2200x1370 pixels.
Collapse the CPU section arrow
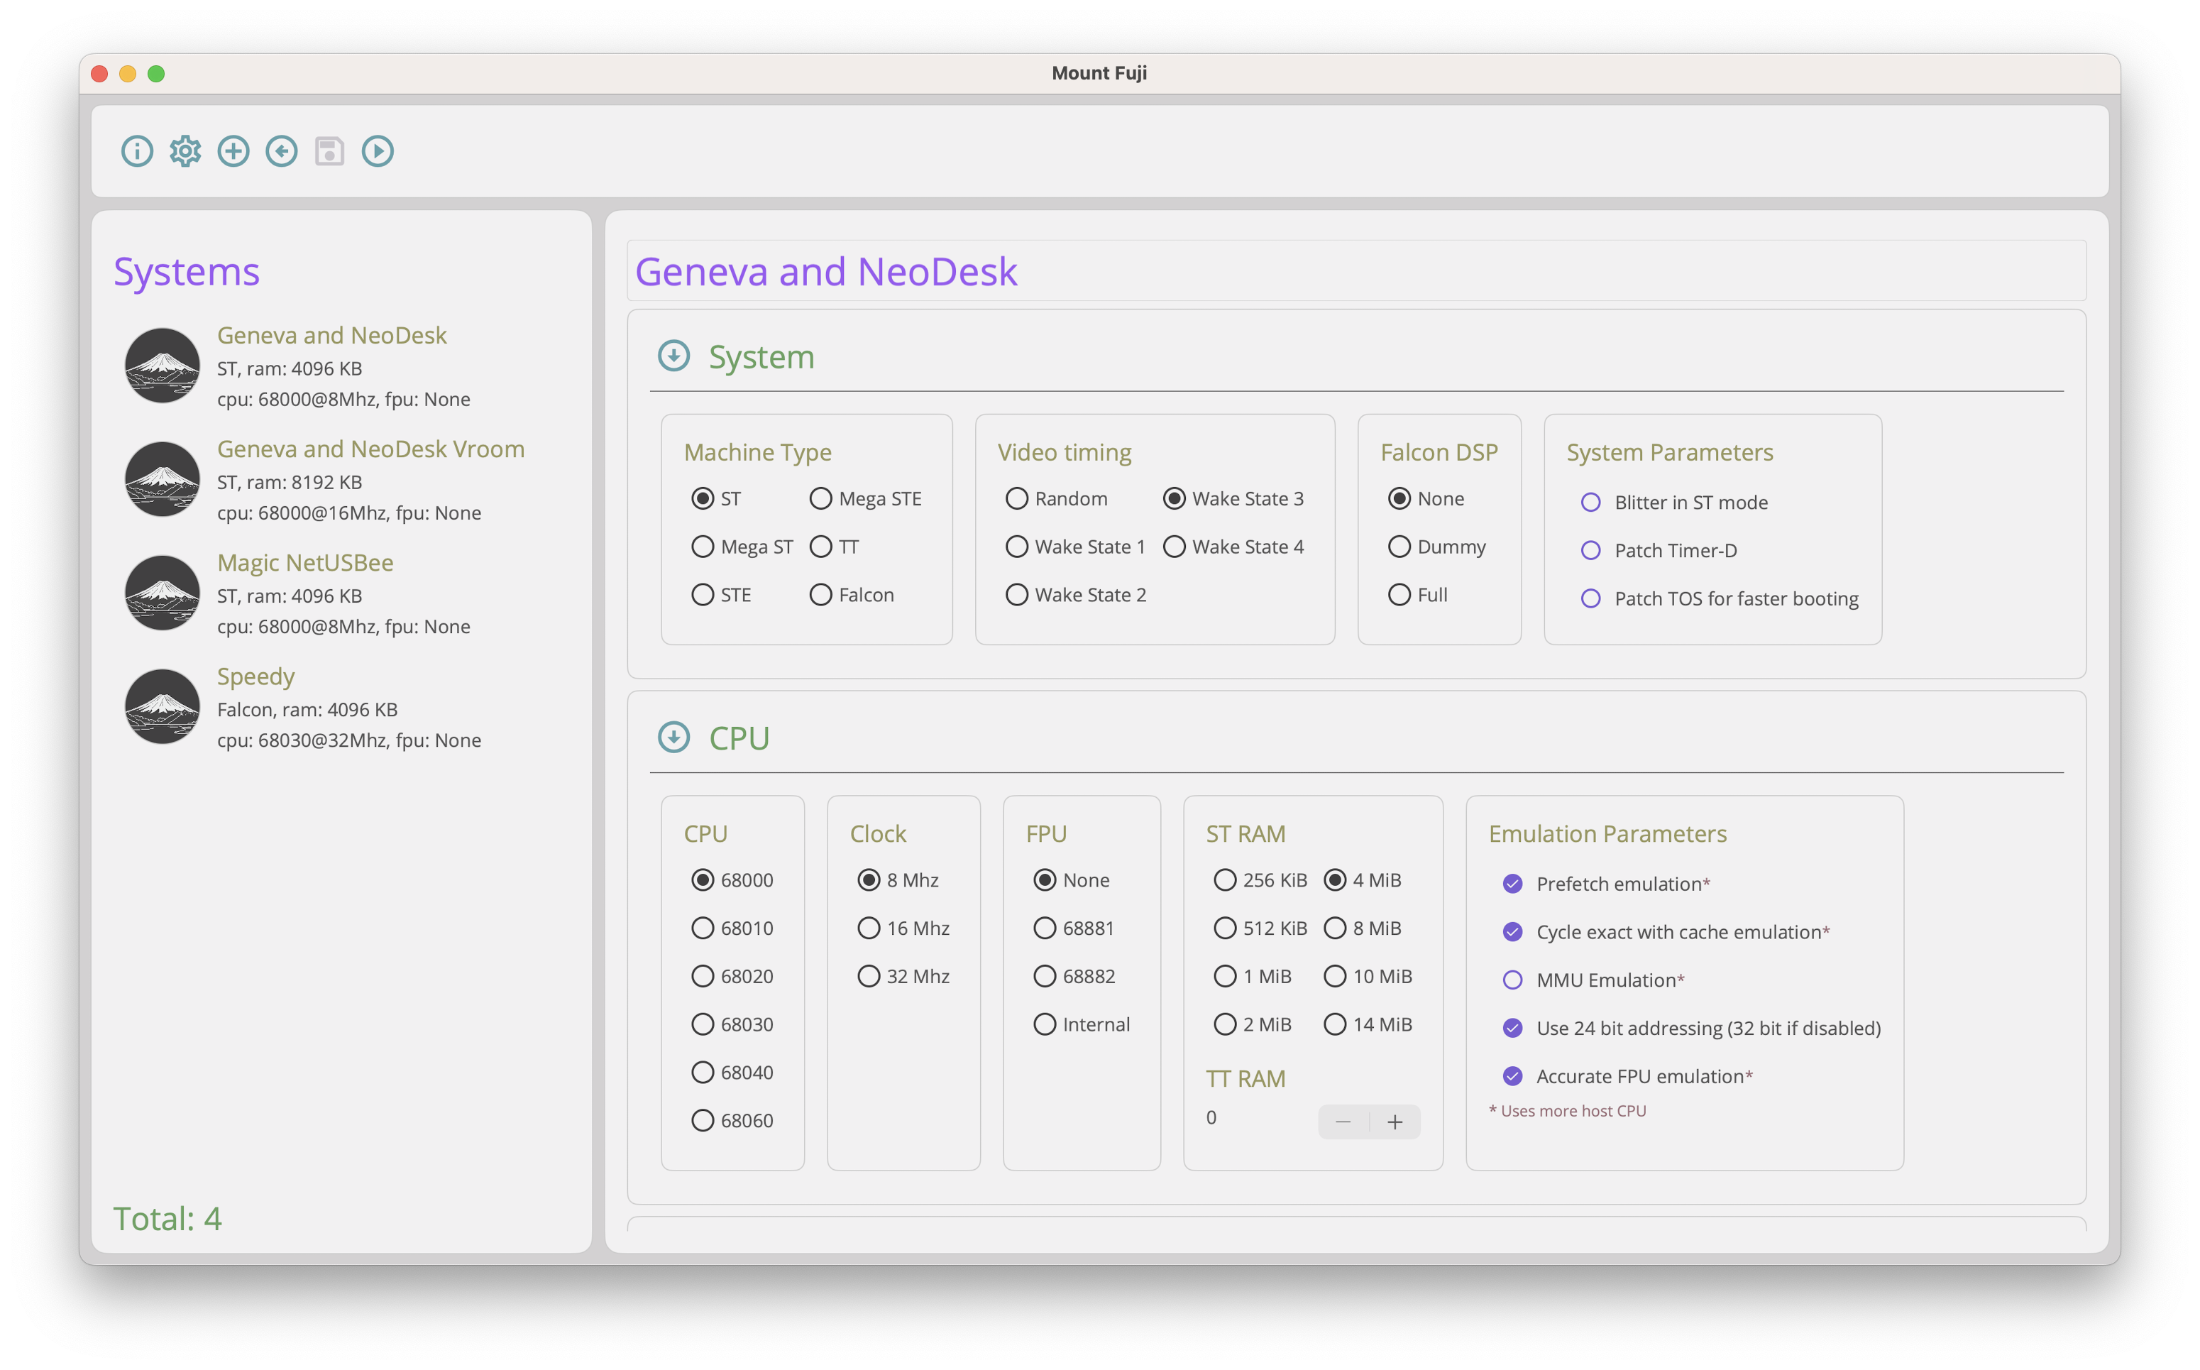674,738
